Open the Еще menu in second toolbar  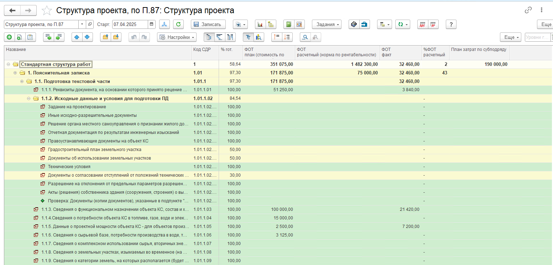pyautogui.click(x=511, y=37)
